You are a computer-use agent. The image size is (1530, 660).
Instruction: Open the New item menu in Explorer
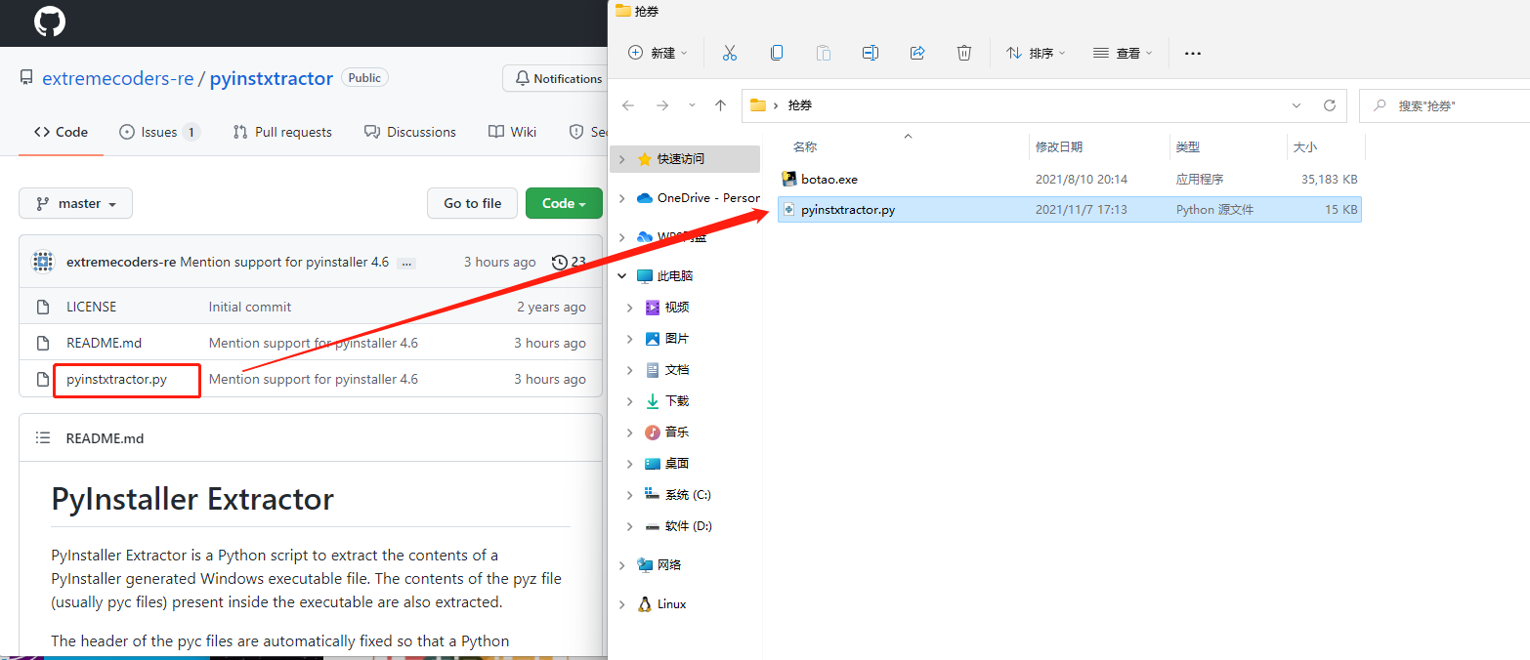pyautogui.click(x=658, y=53)
